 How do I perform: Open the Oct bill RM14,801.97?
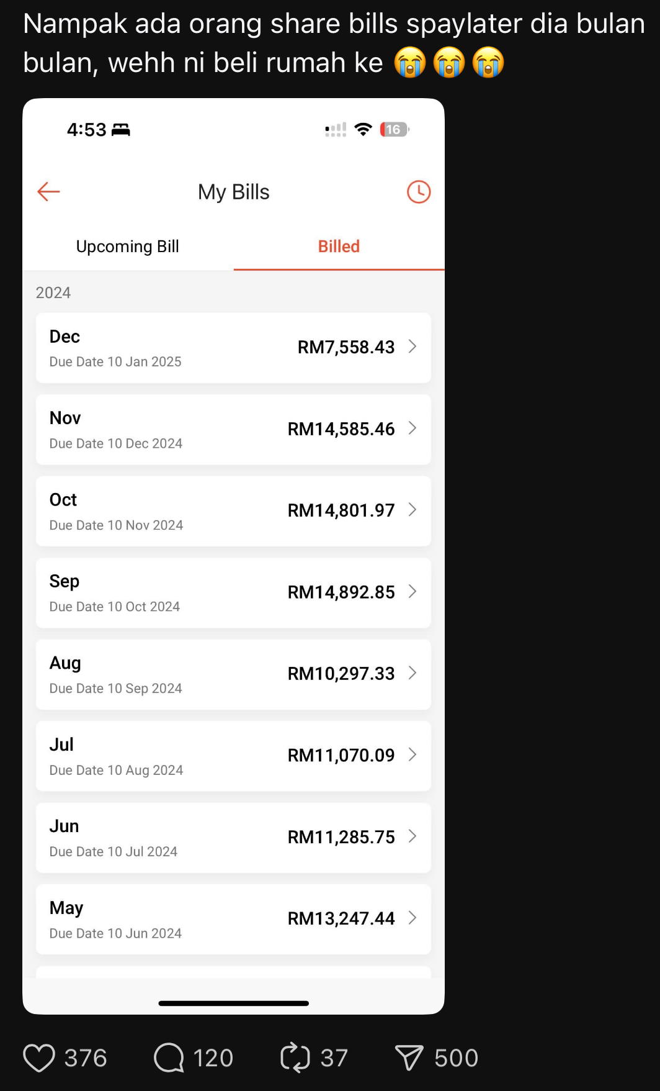(233, 511)
